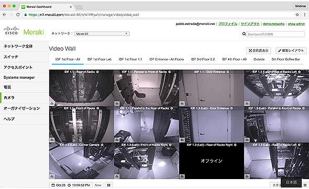Open settings gear on offline Rear of Racks Right
Screen dimensions: 309x189
point(235,145)
